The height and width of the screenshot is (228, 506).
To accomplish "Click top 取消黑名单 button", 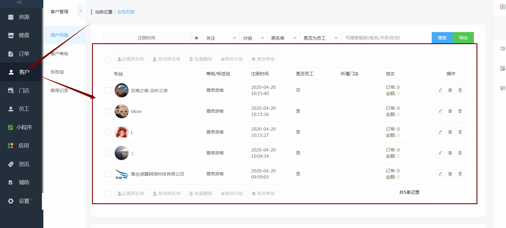I will [166, 59].
